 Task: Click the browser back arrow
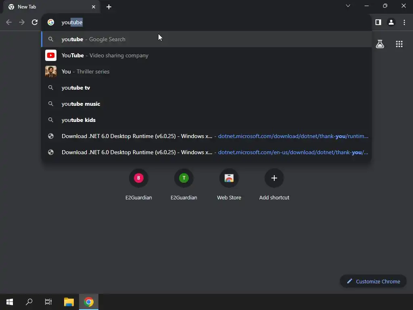[9, 23]
